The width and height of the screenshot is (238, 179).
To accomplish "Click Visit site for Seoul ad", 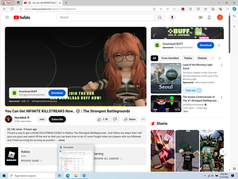I will coord(193,90).
